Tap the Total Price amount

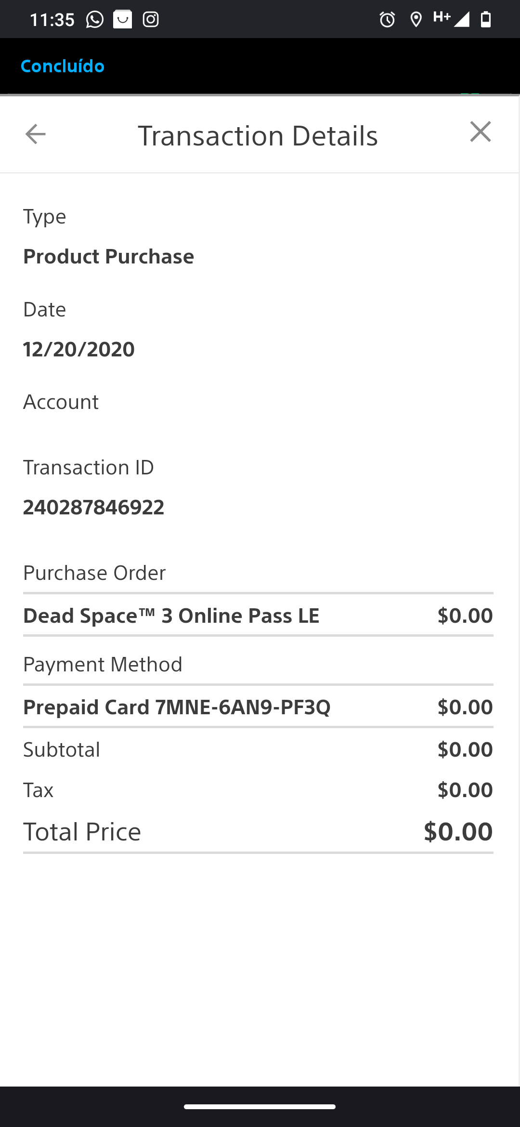(458, 832)
